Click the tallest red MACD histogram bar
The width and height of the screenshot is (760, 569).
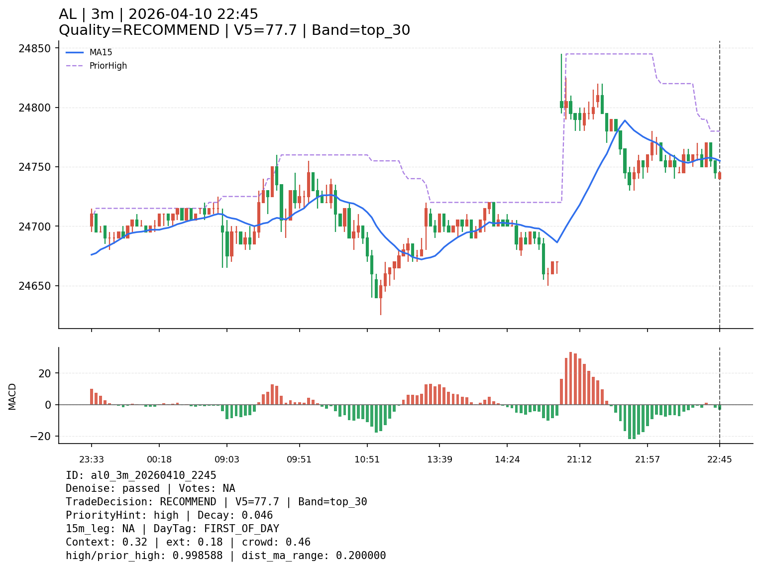[x=570, y=378]
